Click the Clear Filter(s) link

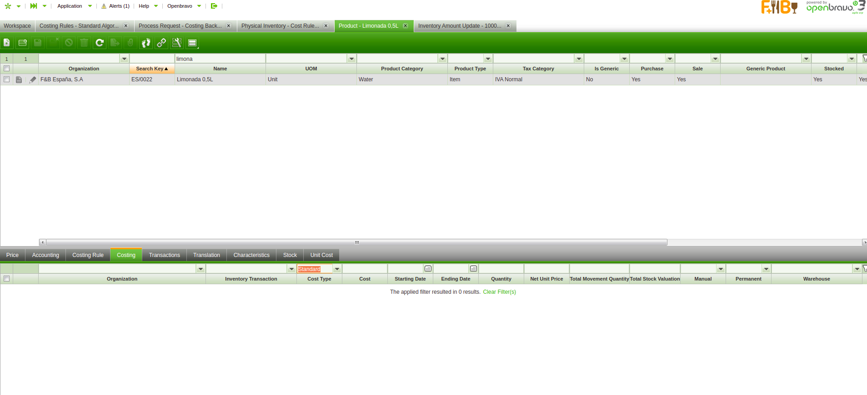tap(499, 292)
